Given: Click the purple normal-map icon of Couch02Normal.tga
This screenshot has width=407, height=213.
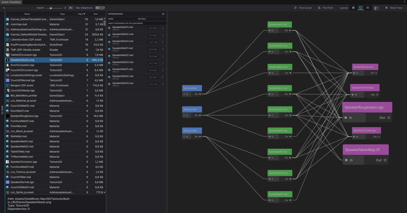Looking at the screenshot, I should coord(7,80).
